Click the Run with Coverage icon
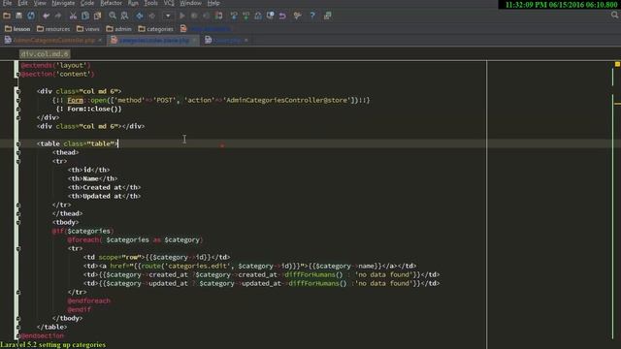Image resolution: width=621 pixels, height=349 pixels. pos(207,16)
